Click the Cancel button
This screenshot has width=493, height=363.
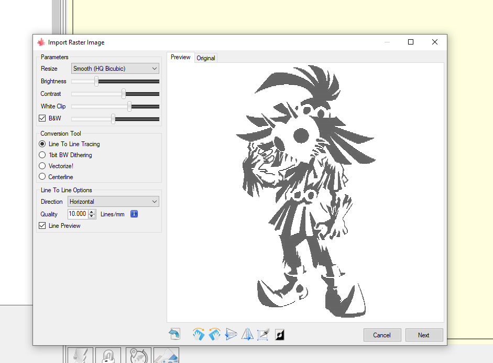pos(382,335)
